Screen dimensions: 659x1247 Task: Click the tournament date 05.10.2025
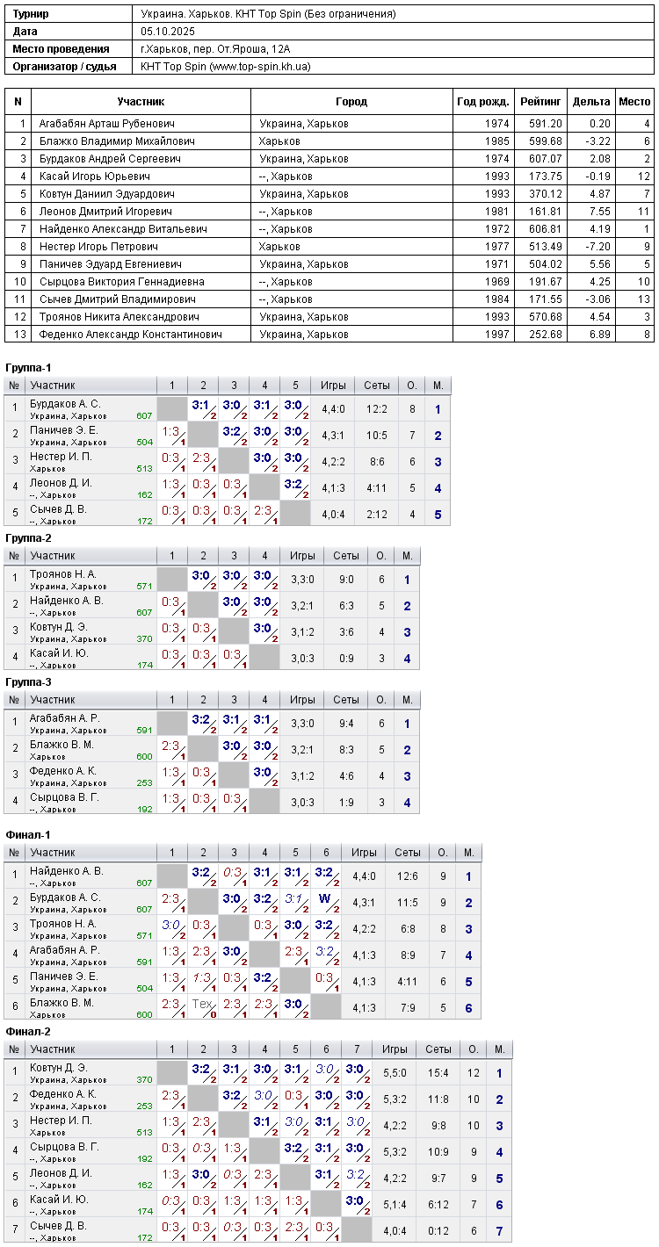pyautogui.click(x=167, y=32)
